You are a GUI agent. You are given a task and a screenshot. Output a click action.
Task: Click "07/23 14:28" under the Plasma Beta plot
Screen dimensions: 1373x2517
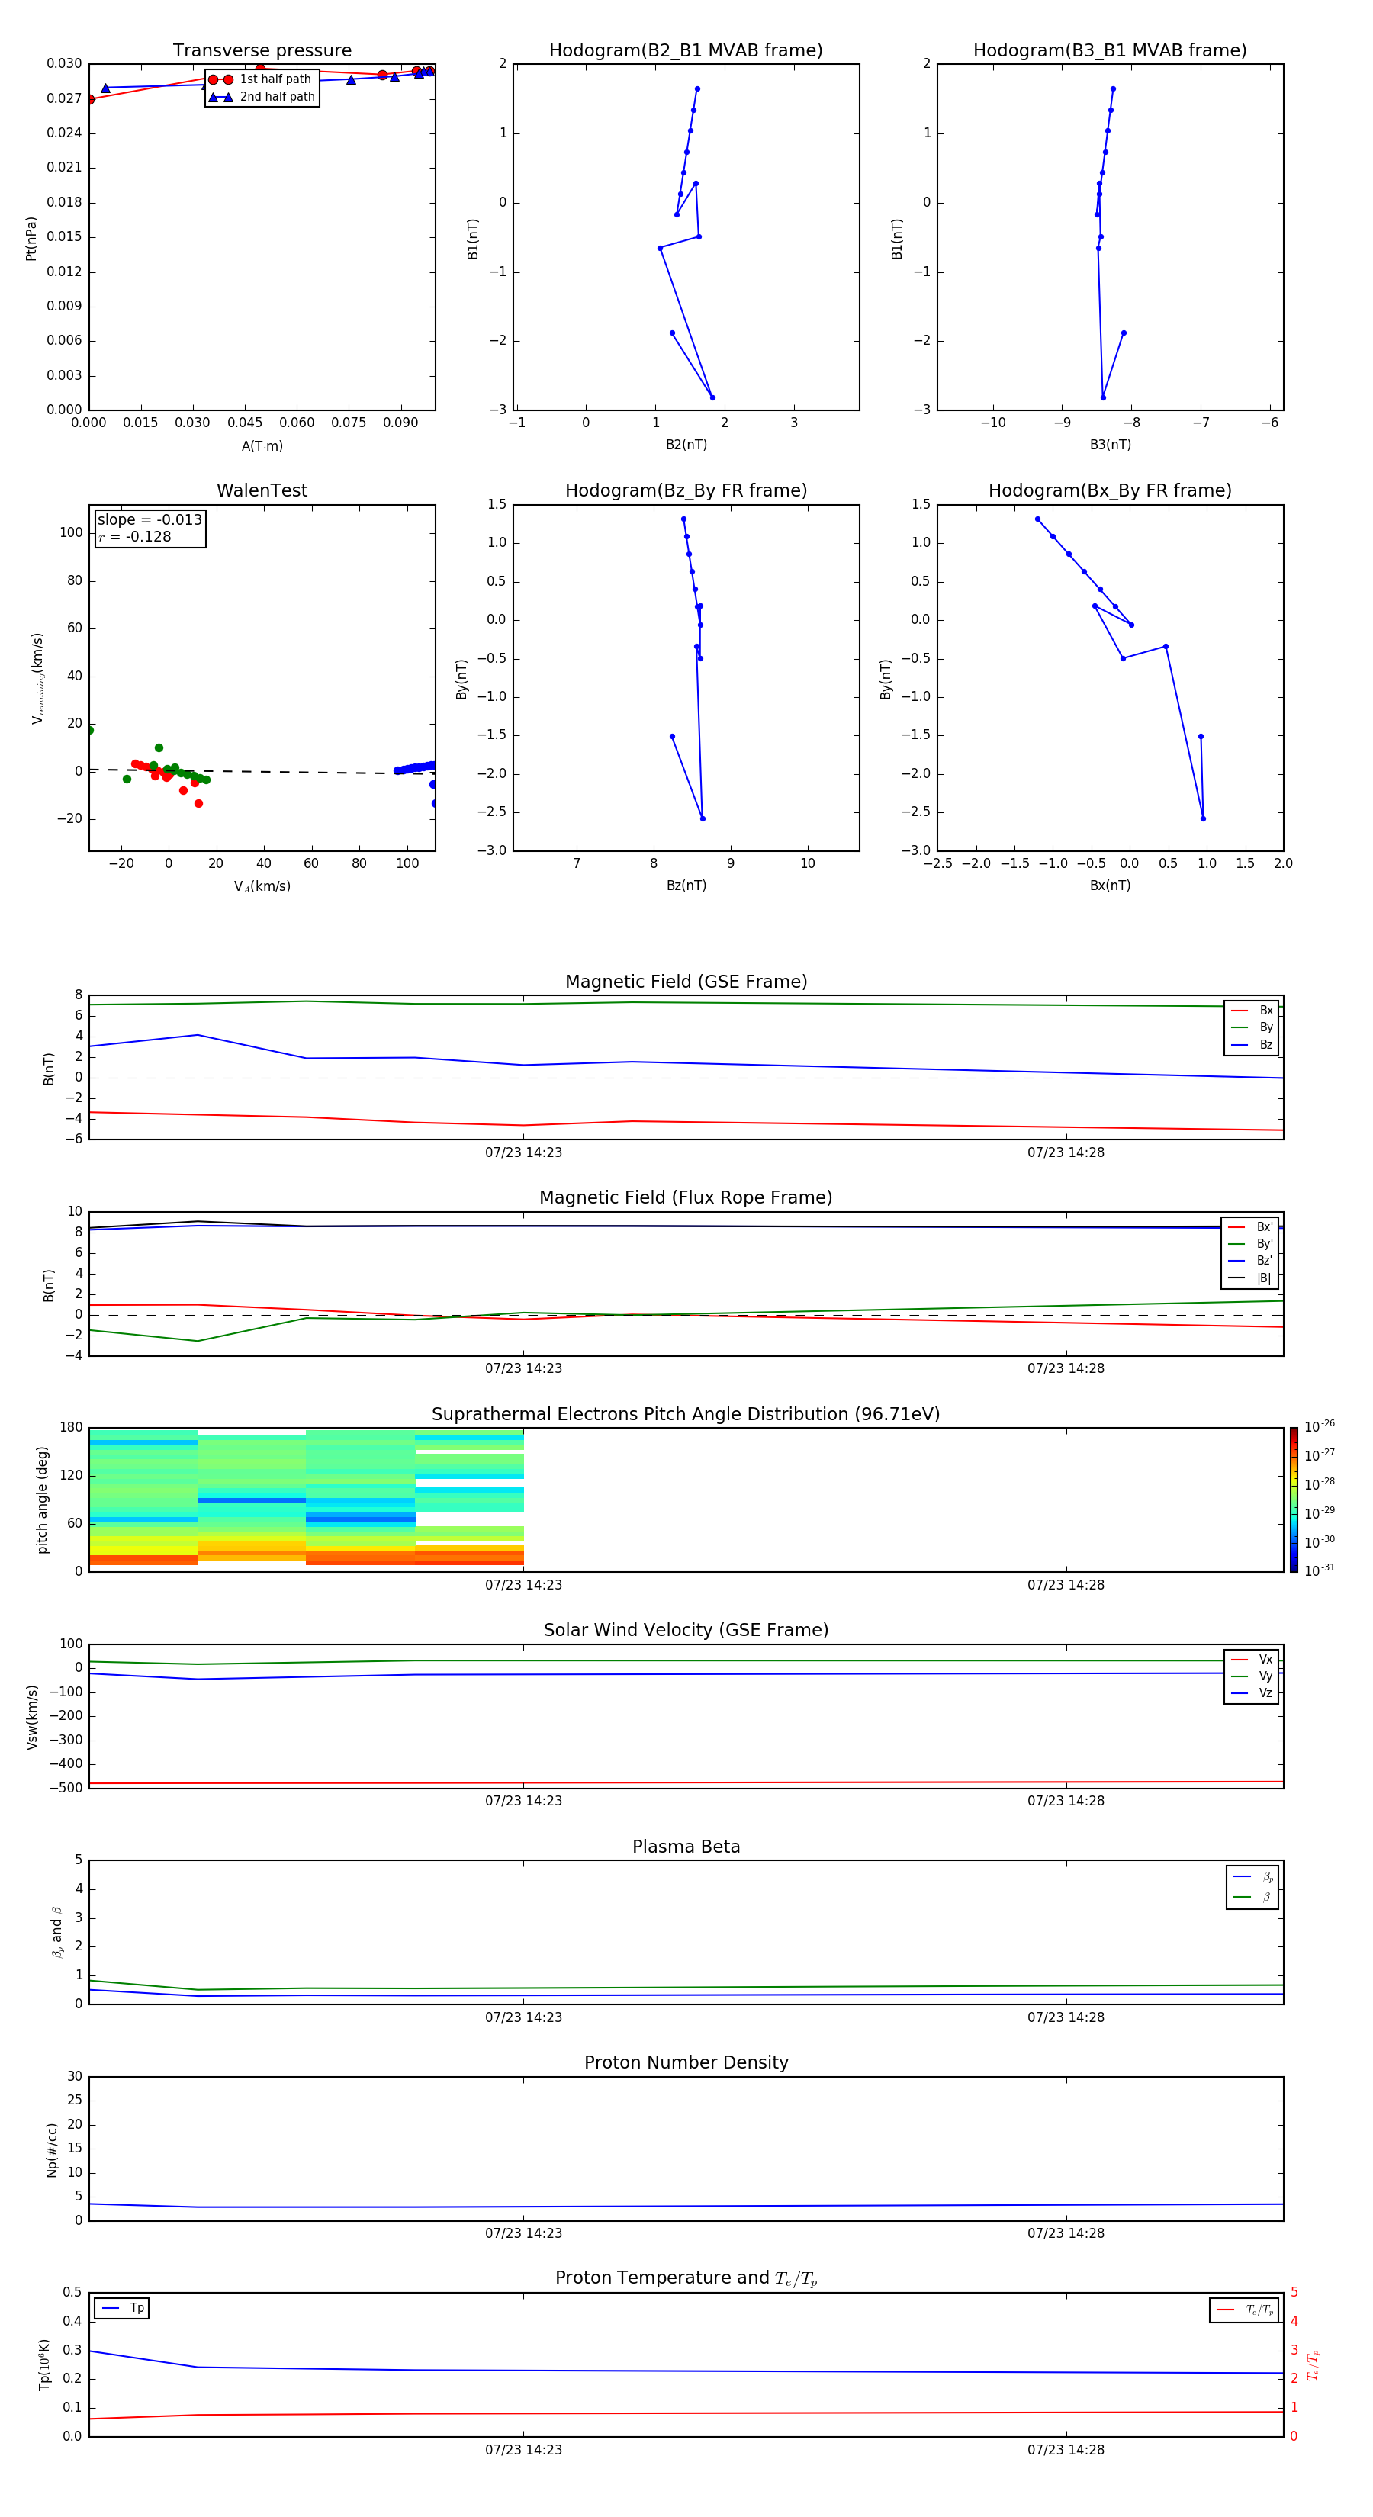[x=1066, y=2017]
